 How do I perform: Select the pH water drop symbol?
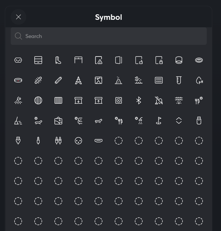[199, 80]
